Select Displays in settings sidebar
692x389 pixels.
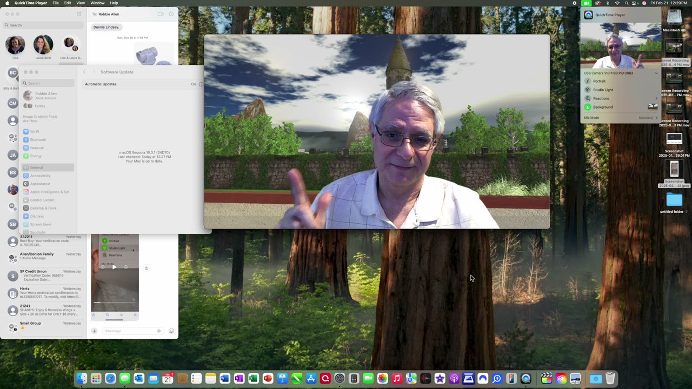(x=48, y=216)
